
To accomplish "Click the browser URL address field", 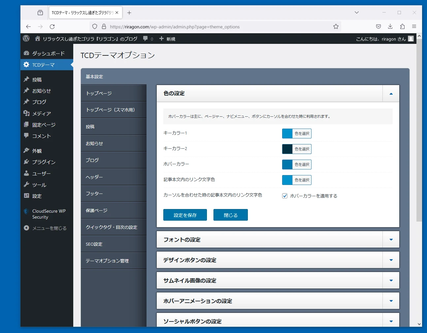I will click(218, 27).
